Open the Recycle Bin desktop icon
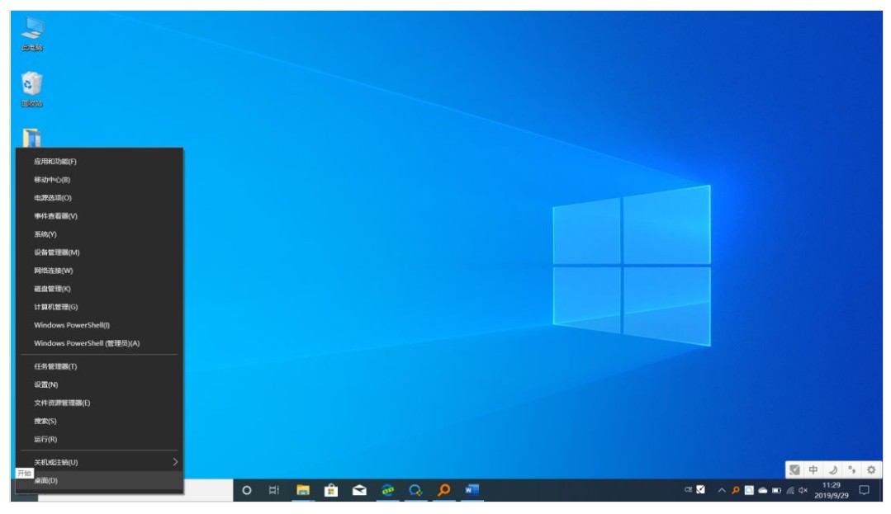Viewport: 891px width, 514px height. [32, 84]
